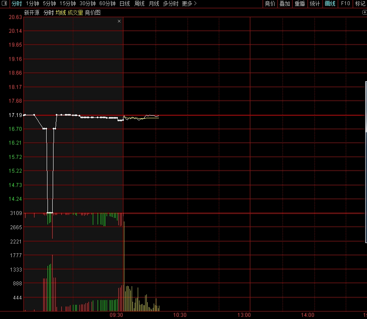The height and width of the screenshot is (319, 367).
Task: Click the 叠加 overlay button
Action: (285, 3)
